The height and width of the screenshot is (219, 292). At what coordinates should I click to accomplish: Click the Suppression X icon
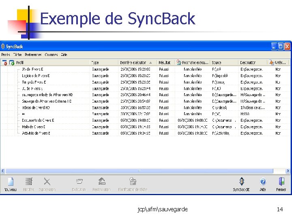tap(47, 181)
